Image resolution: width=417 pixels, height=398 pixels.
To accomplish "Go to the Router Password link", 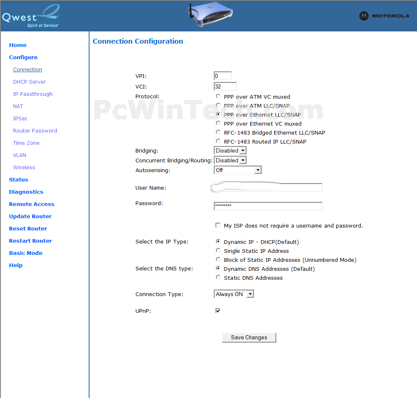I will pos(35,130).
